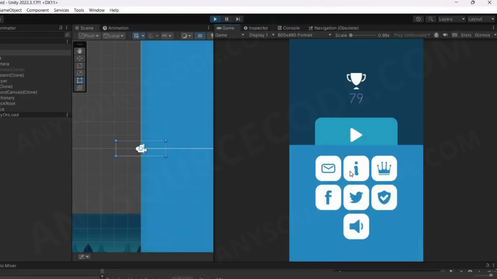Open the Services menu

[x=61, y=10]
